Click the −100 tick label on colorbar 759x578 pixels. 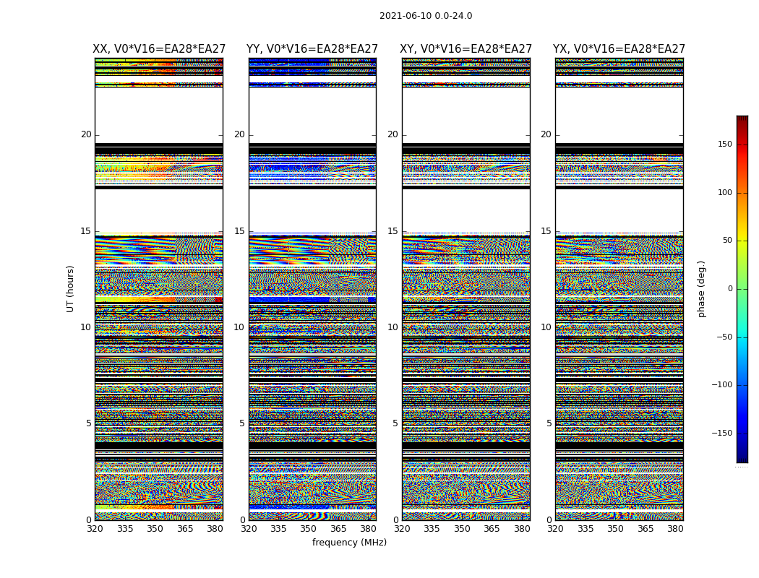pos(721,385)
